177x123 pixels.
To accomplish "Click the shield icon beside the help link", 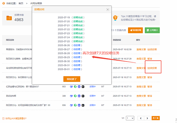I will (x=3, y=118).
